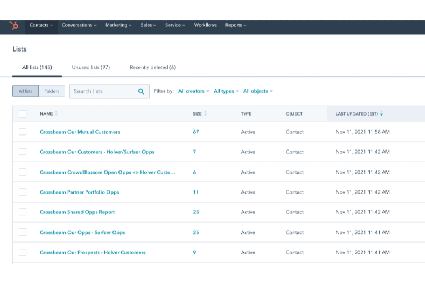Screen dimensions: 425x283
Task: Toggle Last Updated sort arrow
Action: [x=382, y=114]
